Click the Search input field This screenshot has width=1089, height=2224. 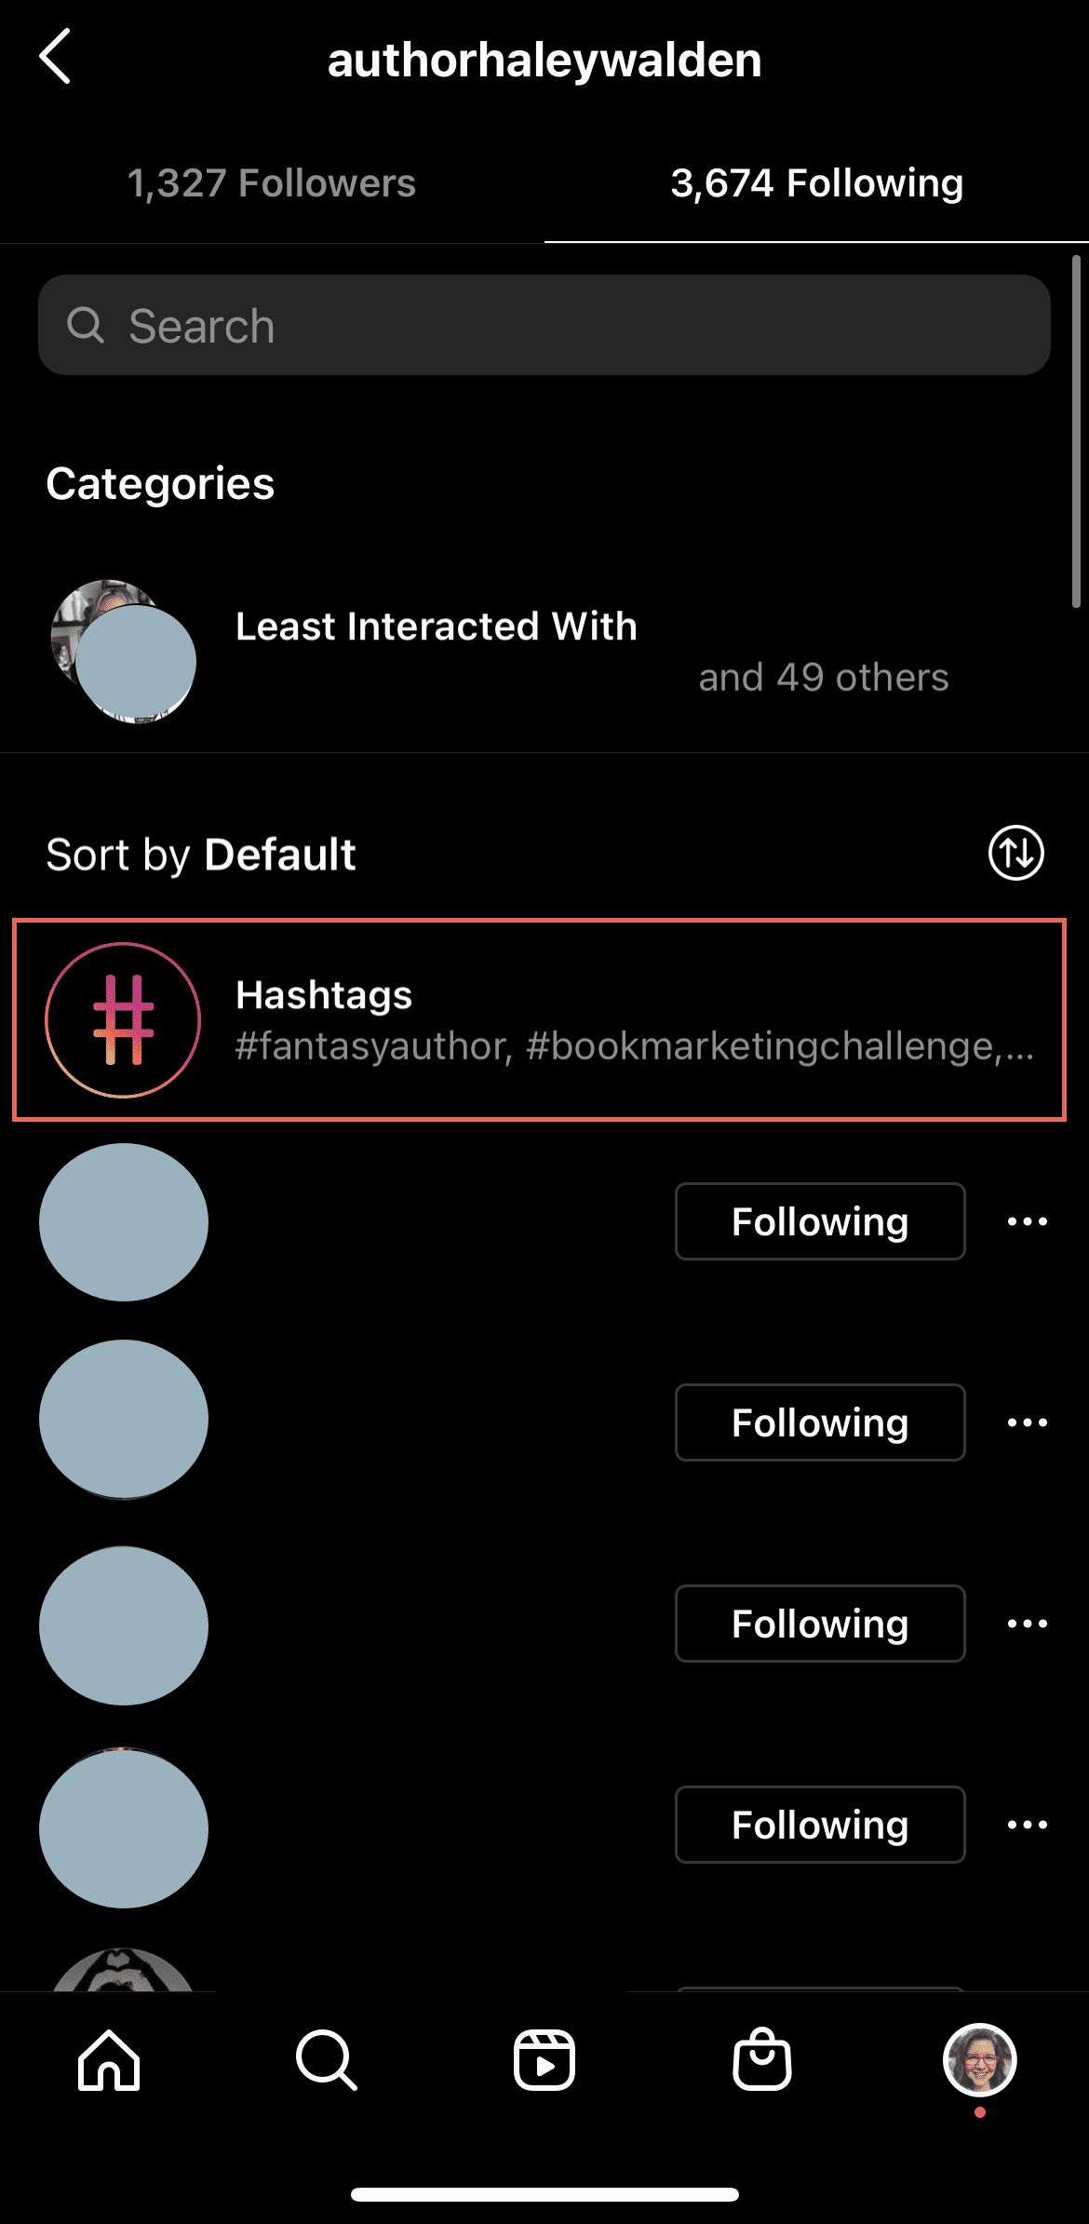pos(544,326)
